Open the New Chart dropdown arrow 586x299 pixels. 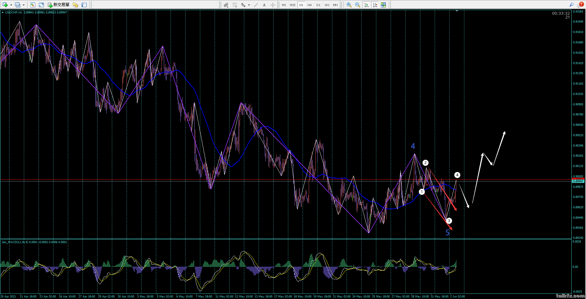[11, 5]
